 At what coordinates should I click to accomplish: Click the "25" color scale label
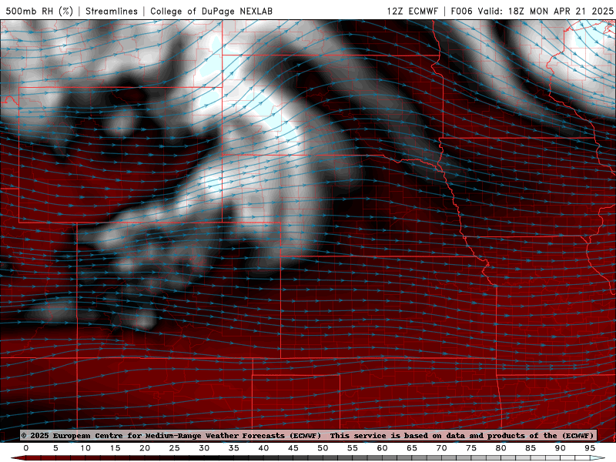click(x=175, y=448)
